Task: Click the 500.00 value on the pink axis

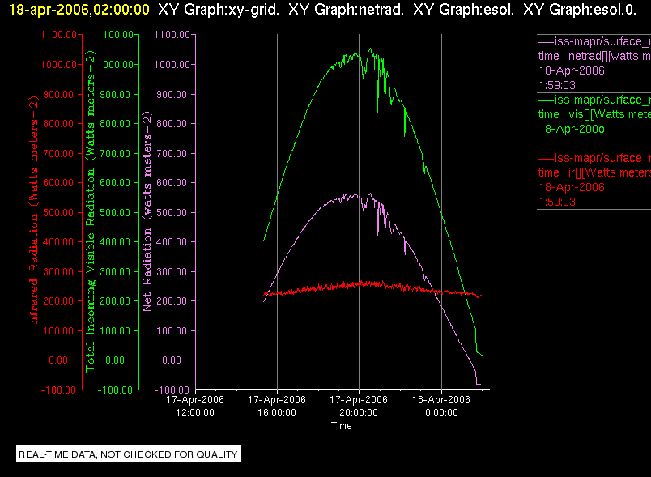Action: click(172, 212)
